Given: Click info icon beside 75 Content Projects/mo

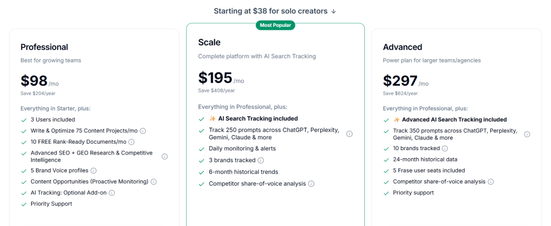Looking at the screenshot, I should [143, 131].
